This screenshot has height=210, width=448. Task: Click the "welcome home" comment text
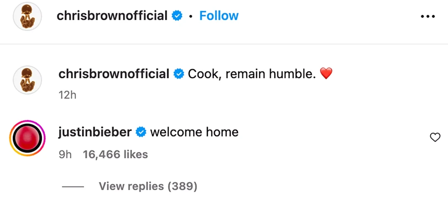pyautogui.click(x=194, y=132)
